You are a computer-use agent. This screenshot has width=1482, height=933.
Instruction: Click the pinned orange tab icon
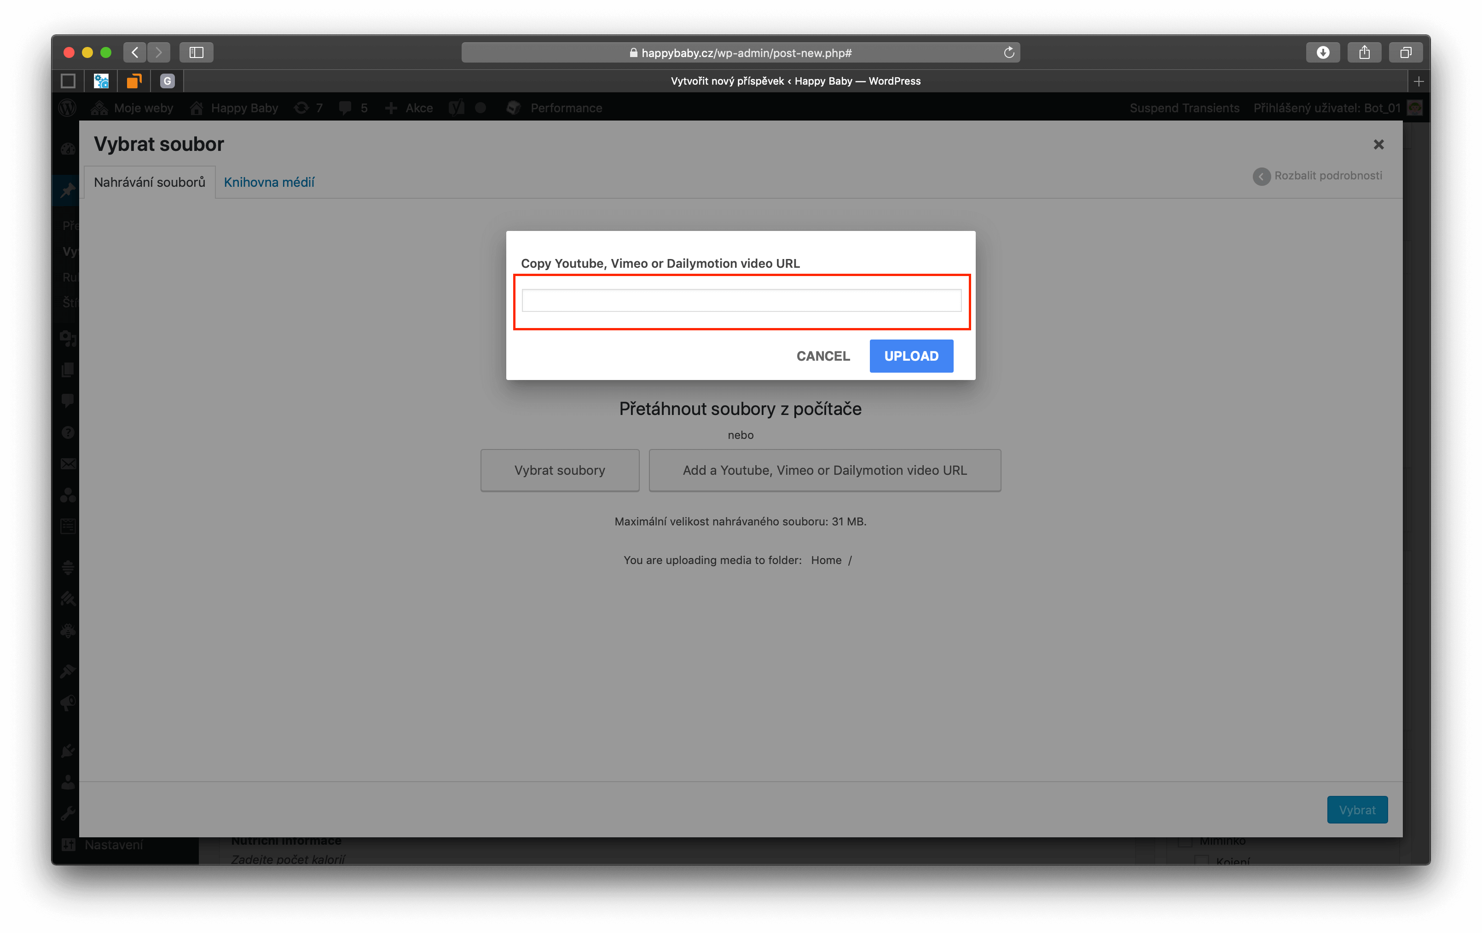pyautogui.click(x=134, y=81)
